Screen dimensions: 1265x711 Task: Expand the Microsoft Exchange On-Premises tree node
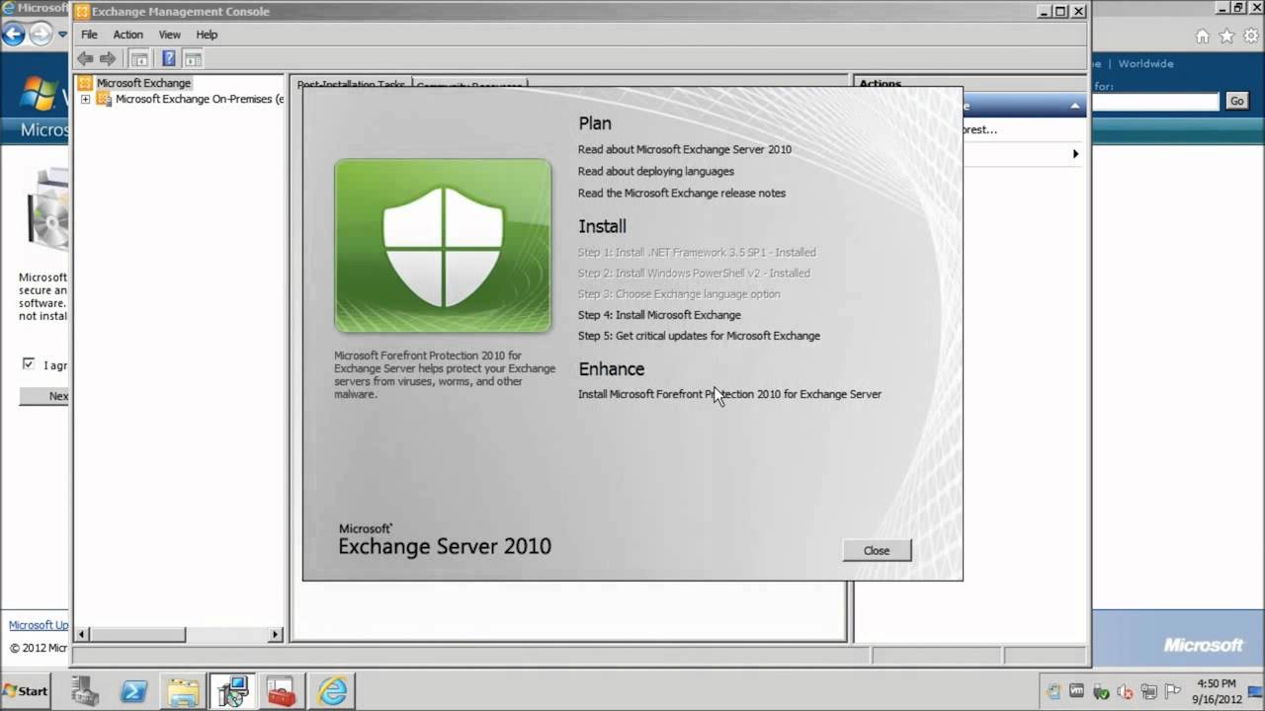pos(86,100)
